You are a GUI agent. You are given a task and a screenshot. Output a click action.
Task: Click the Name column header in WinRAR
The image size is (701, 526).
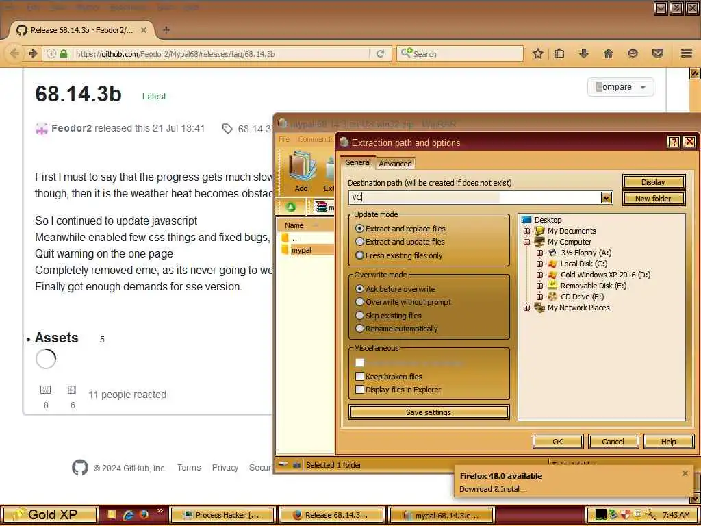pyautogui.click(x=294, y=225)
